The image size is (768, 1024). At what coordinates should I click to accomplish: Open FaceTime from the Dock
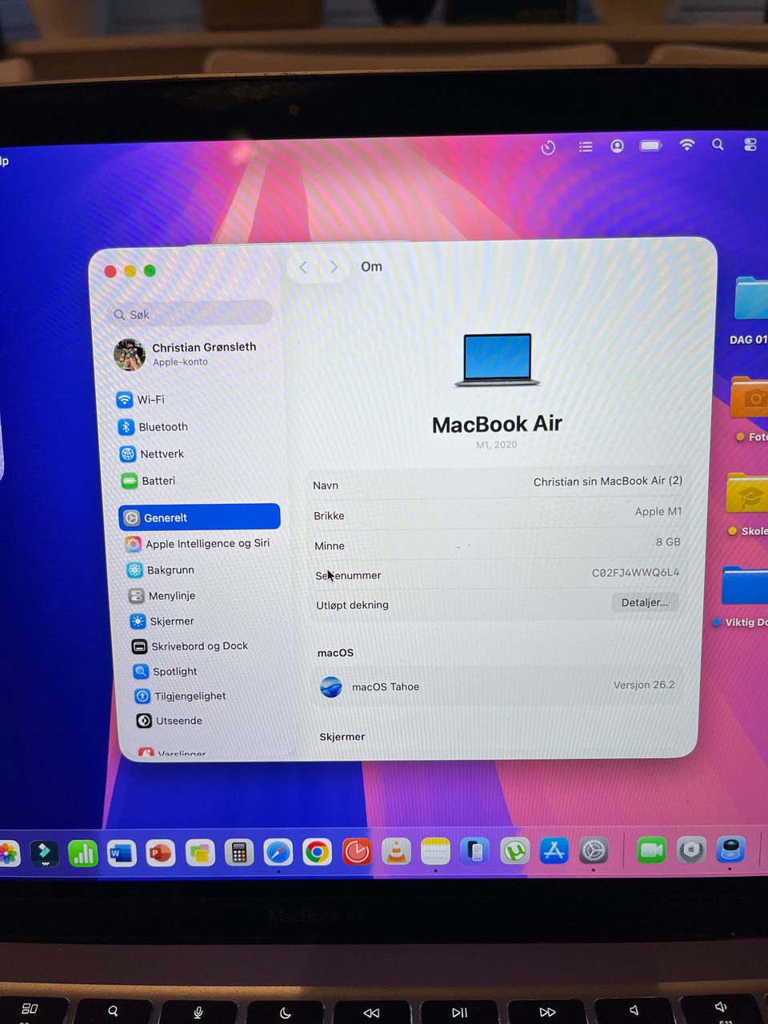[651, 850]
